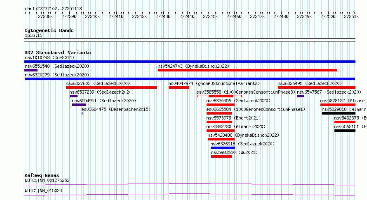Open the WDTC1|NM_001276252 transcript label
Viewport: 367px width, 200px height.
pos(47,180)
